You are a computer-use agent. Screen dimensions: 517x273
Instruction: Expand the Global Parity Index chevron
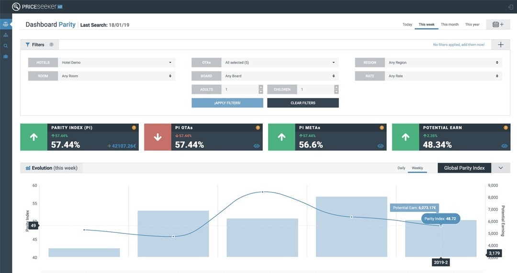(x=501, y=168)
